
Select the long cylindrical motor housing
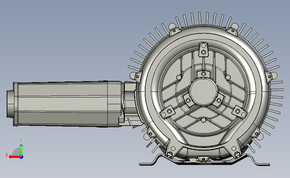[68, 104]
